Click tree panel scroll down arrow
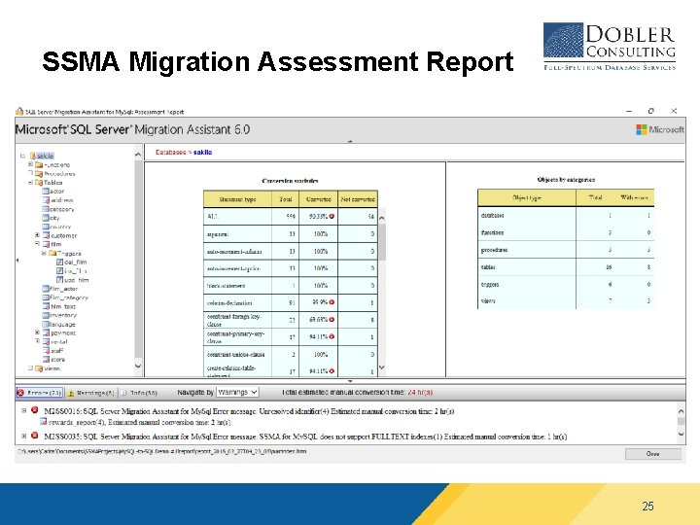Viewport: 700px width, 525px height. [138, 366]
